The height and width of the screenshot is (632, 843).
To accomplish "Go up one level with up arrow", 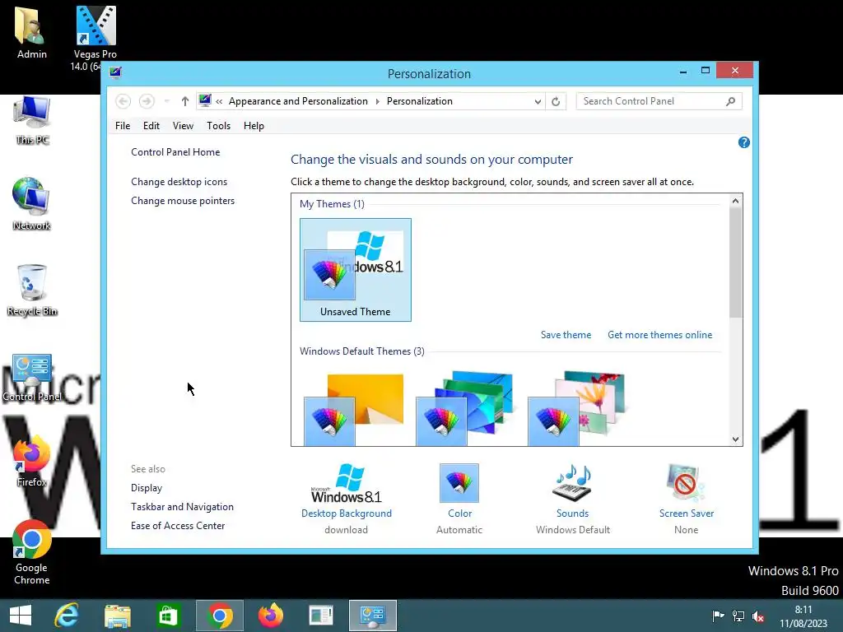I will [185, 101].
